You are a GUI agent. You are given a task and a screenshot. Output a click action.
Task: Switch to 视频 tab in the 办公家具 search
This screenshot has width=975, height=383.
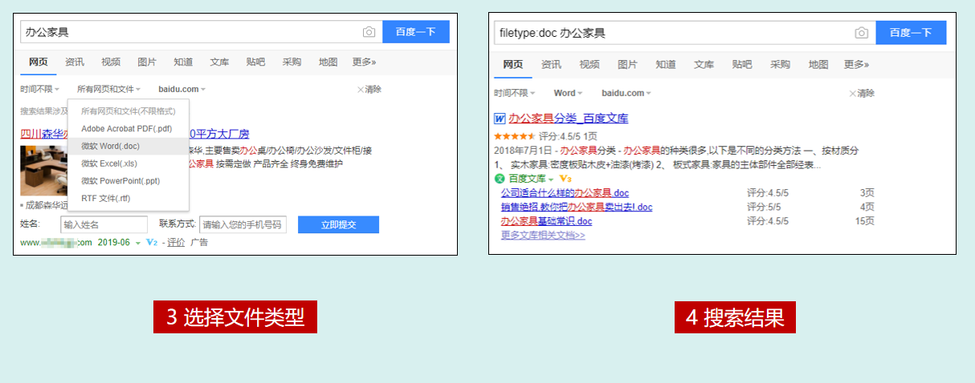(x=111, y=62)
